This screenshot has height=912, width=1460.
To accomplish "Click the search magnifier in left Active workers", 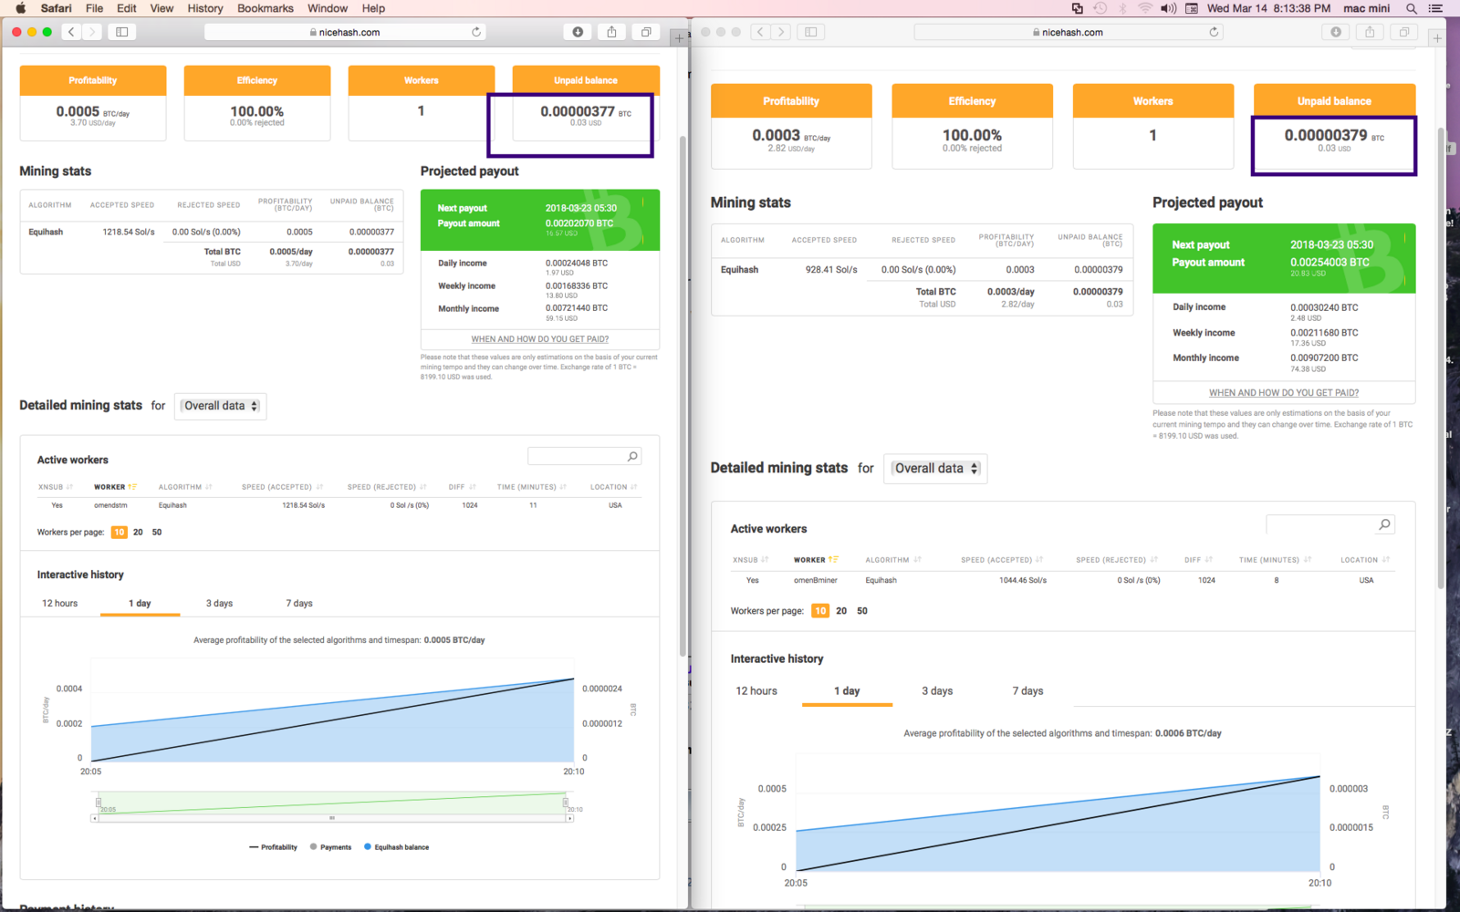I will [632, 456].
